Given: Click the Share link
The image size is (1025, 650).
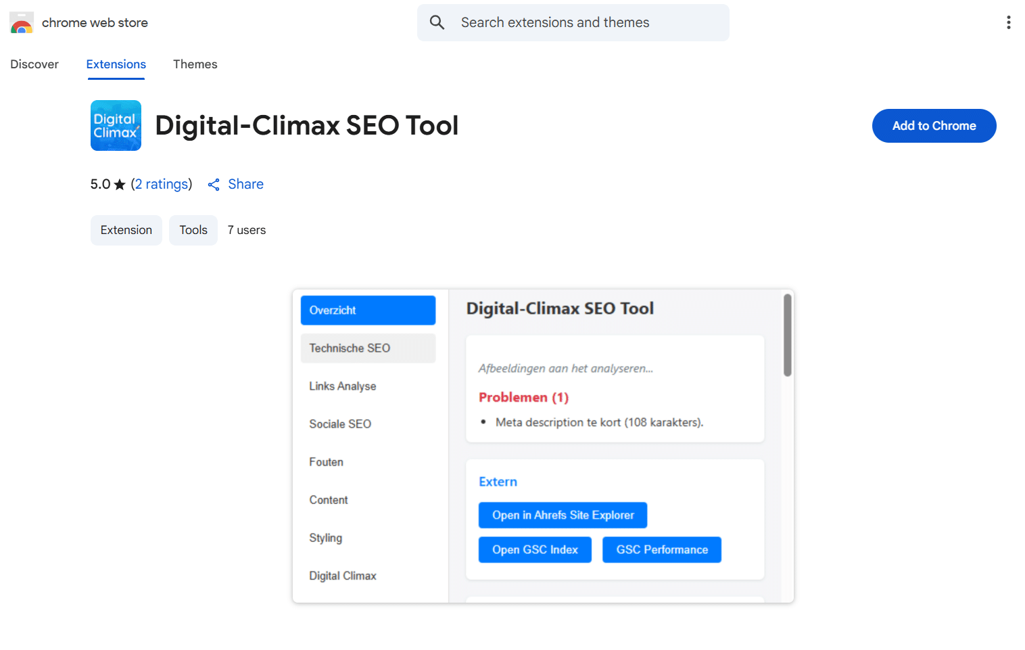Looking at the screenshot, I should [x=245, y=184].
